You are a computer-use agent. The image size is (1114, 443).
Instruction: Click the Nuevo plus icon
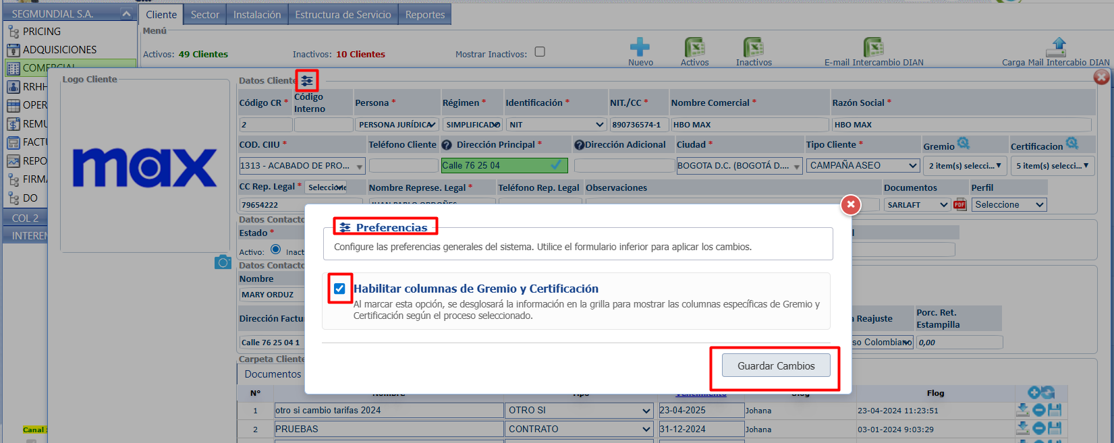point(639,47)
